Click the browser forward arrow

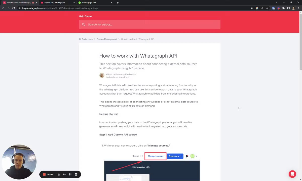[8, 8]
